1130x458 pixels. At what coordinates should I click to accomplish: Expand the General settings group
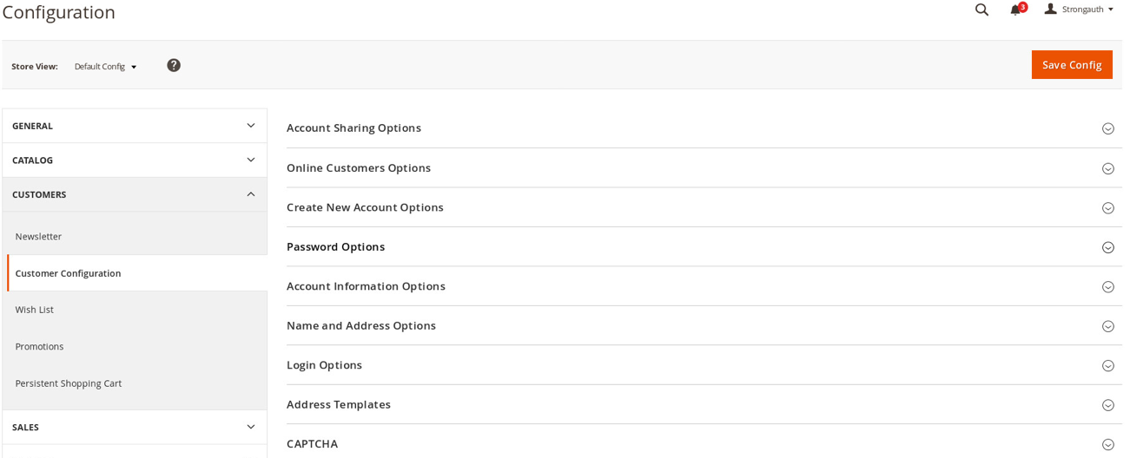coord(135,126)
